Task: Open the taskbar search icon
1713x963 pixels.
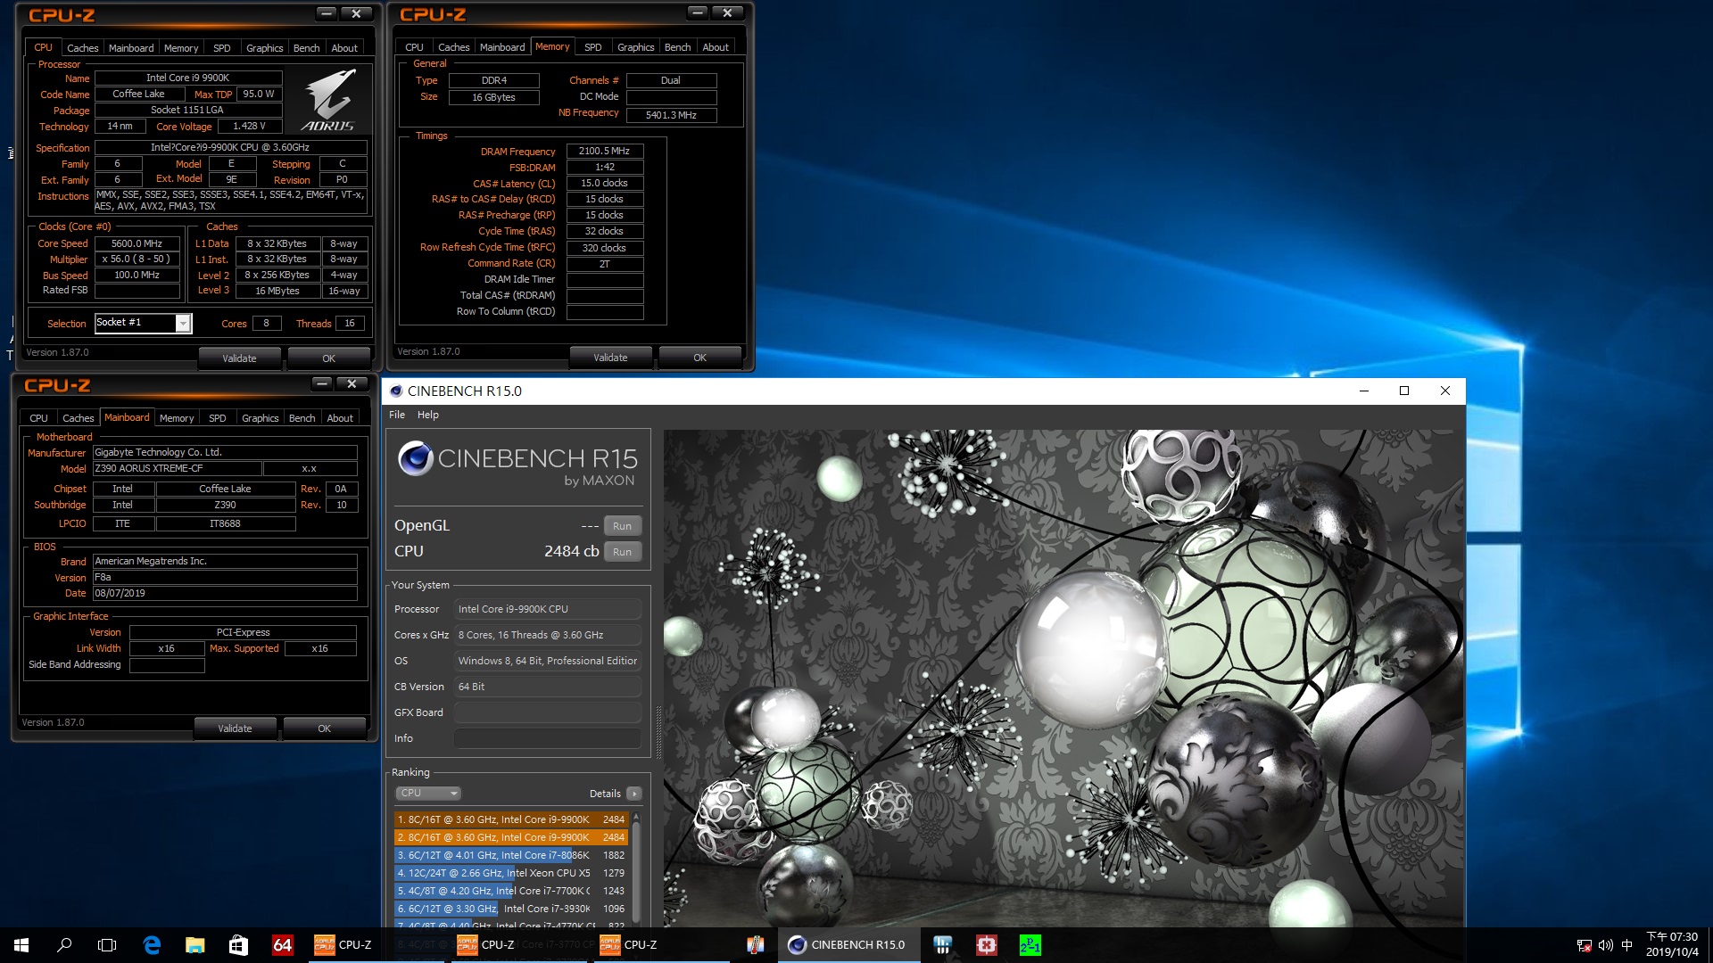Action: click(x=64, y=945)
